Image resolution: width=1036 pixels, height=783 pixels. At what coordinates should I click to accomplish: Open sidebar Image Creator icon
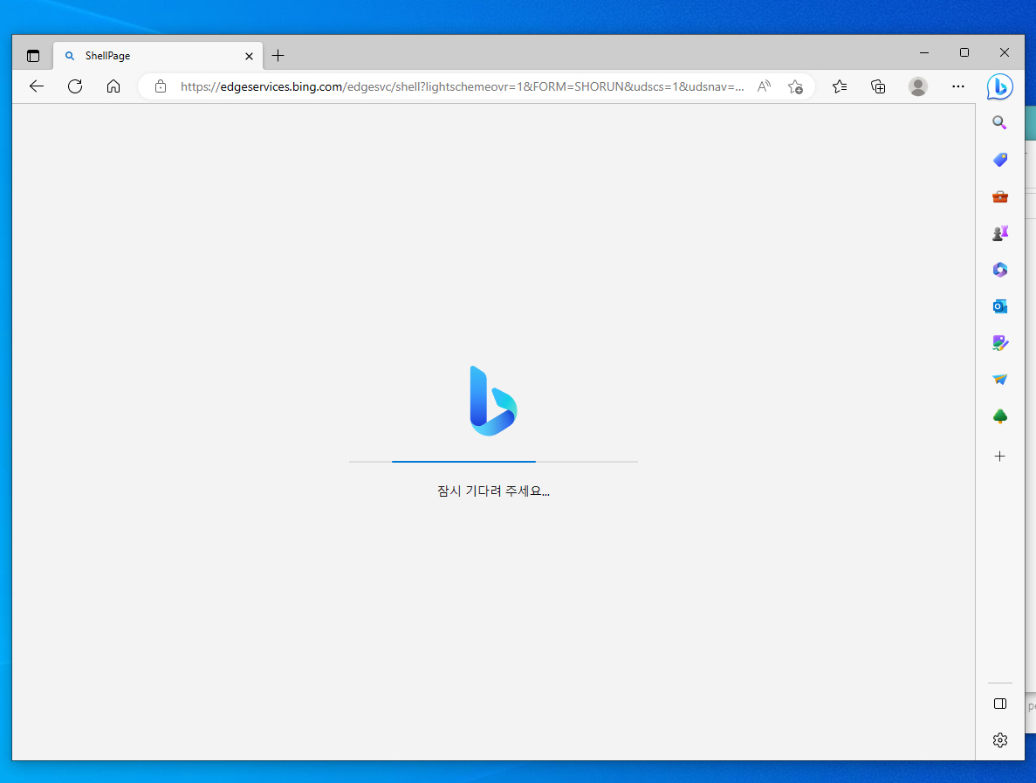tap(999, 343)
